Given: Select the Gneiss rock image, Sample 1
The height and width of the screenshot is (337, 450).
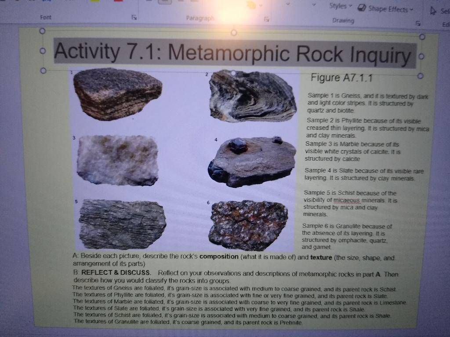Looking at the screenshot, I should click(116, 94).
